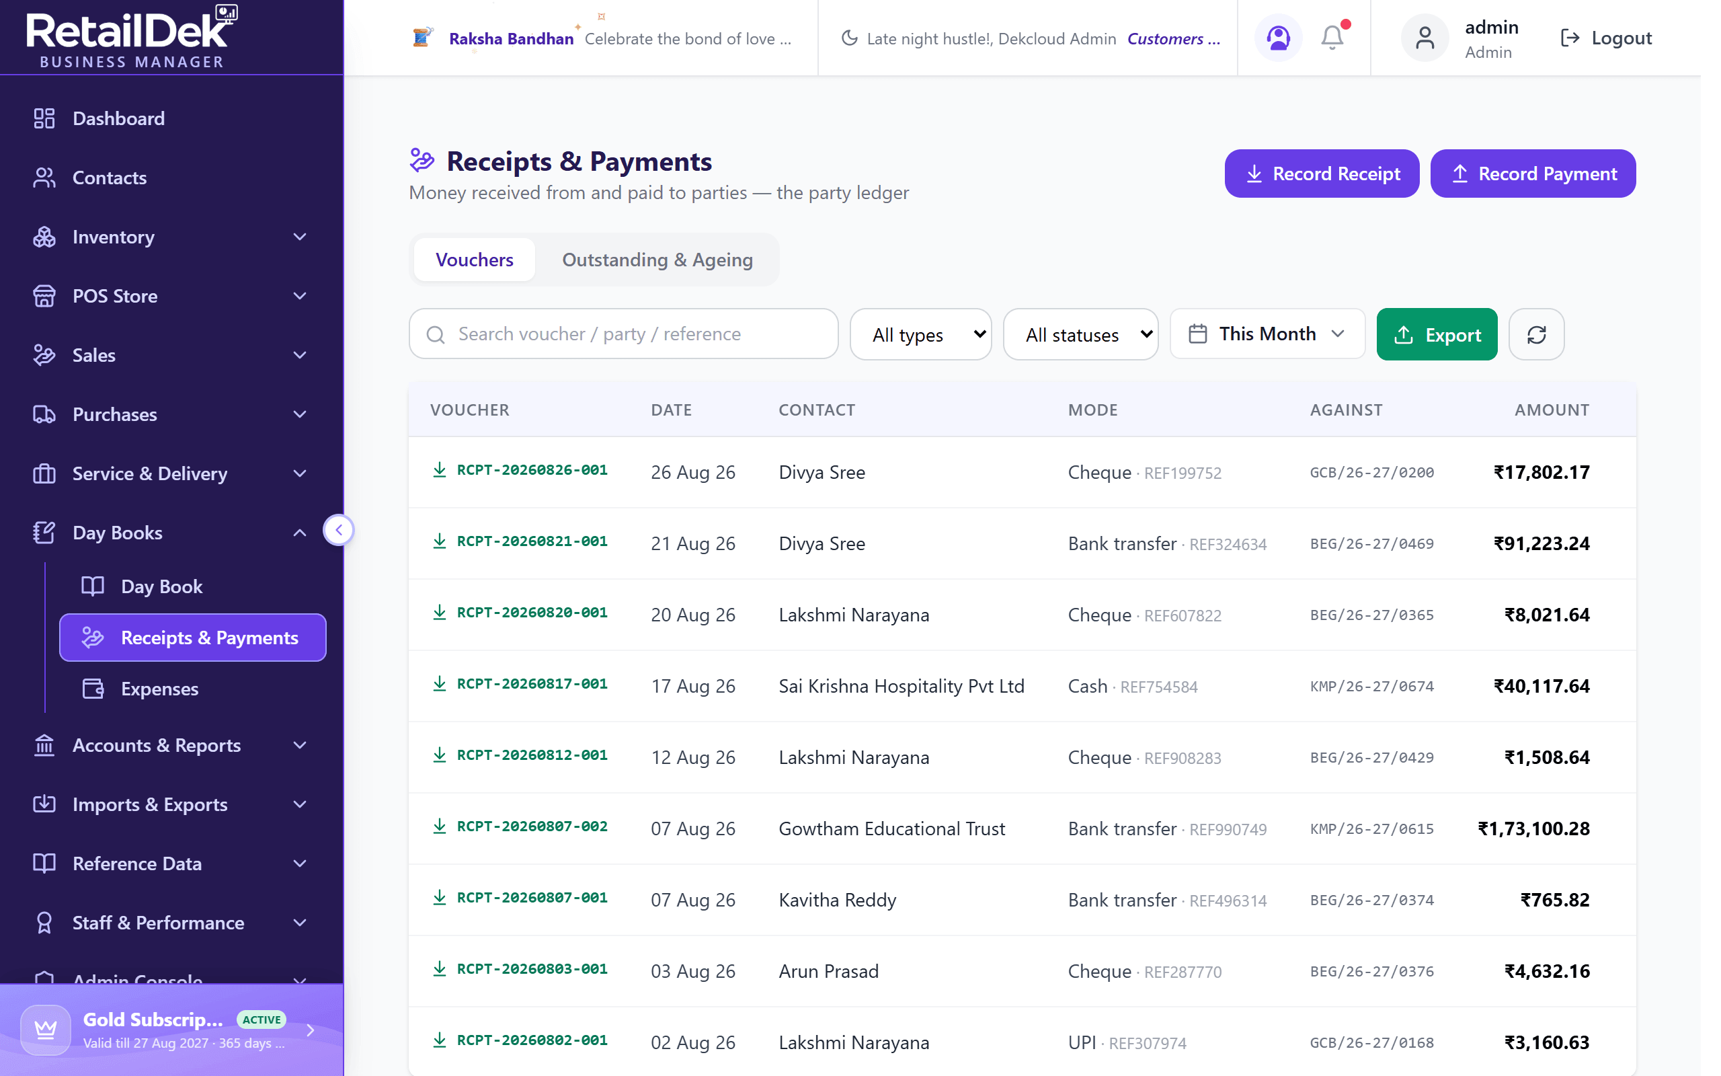The height and width of the screenshot is (1076, 1721).
Task: Collapse the sidebar with the round arrow
Action: 339,530
